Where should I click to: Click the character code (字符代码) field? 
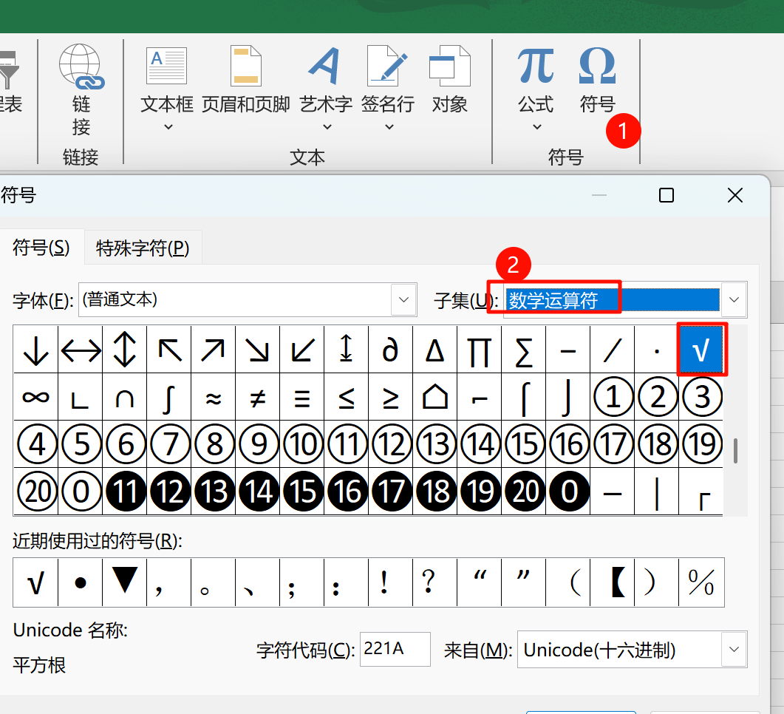[x=395, y=650]
